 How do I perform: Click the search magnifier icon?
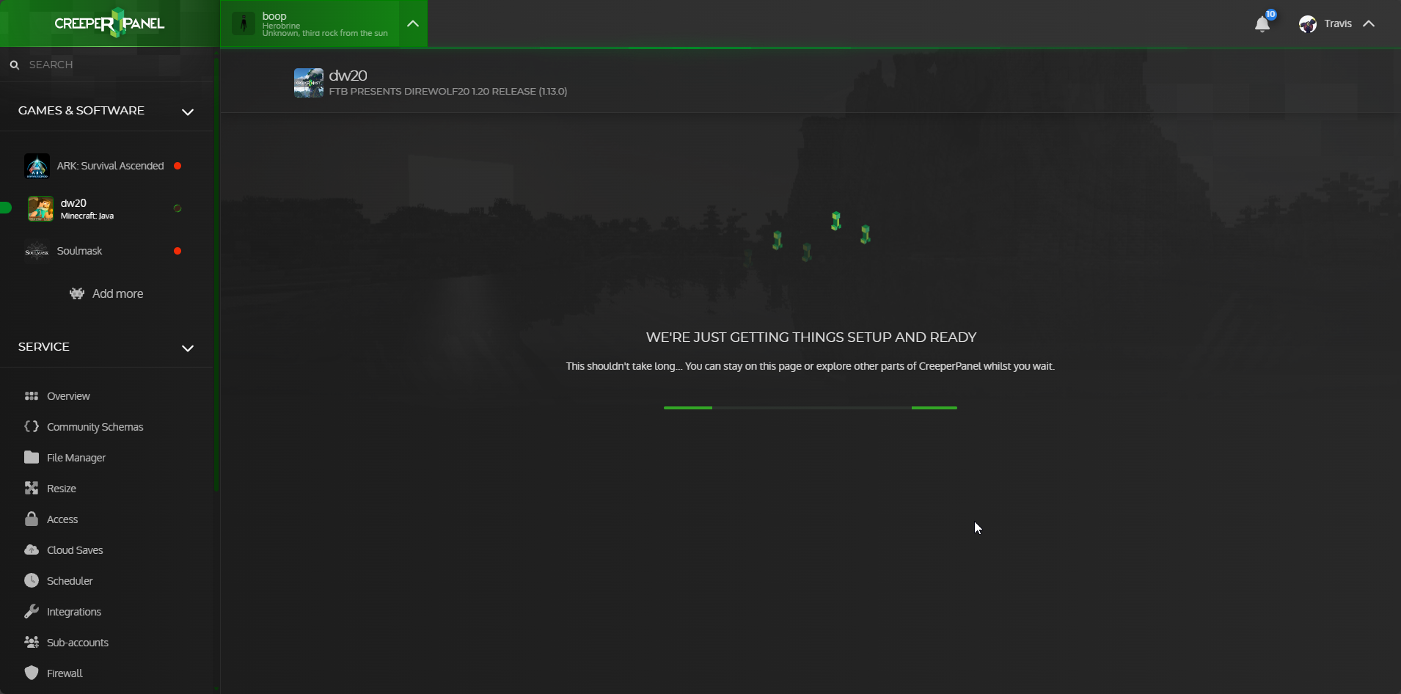pyautogui.click(x=14, y=65)
